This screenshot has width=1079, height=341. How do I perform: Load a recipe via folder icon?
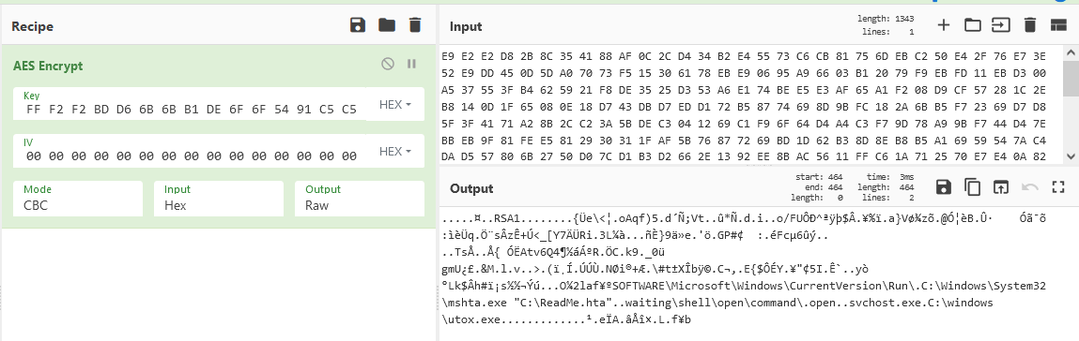click(387, 26)
